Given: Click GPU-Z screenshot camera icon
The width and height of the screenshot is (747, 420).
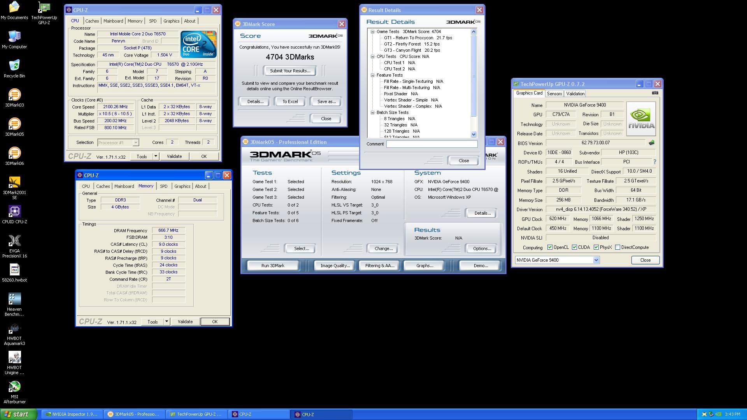Looking at the screenshot, I should [x=655, y=93].
